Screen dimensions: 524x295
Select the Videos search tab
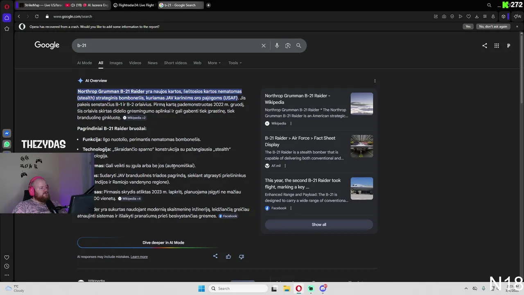[135, 63]
